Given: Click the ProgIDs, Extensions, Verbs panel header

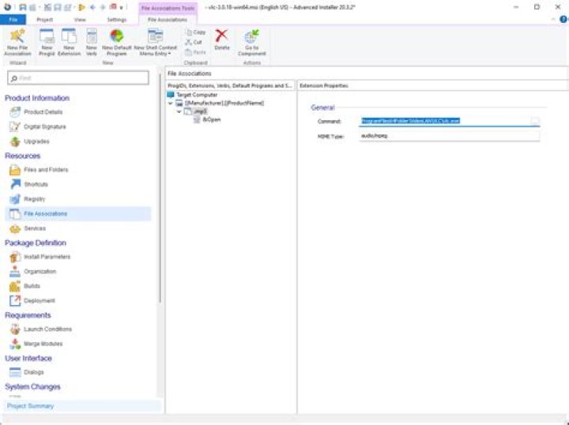Looking at the screenshot, I should [230, 86].
